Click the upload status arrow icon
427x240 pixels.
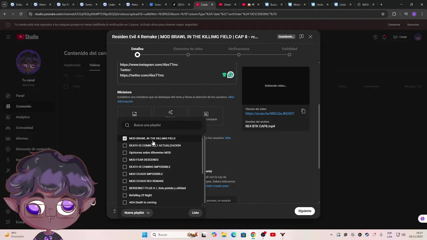(114, 211)
